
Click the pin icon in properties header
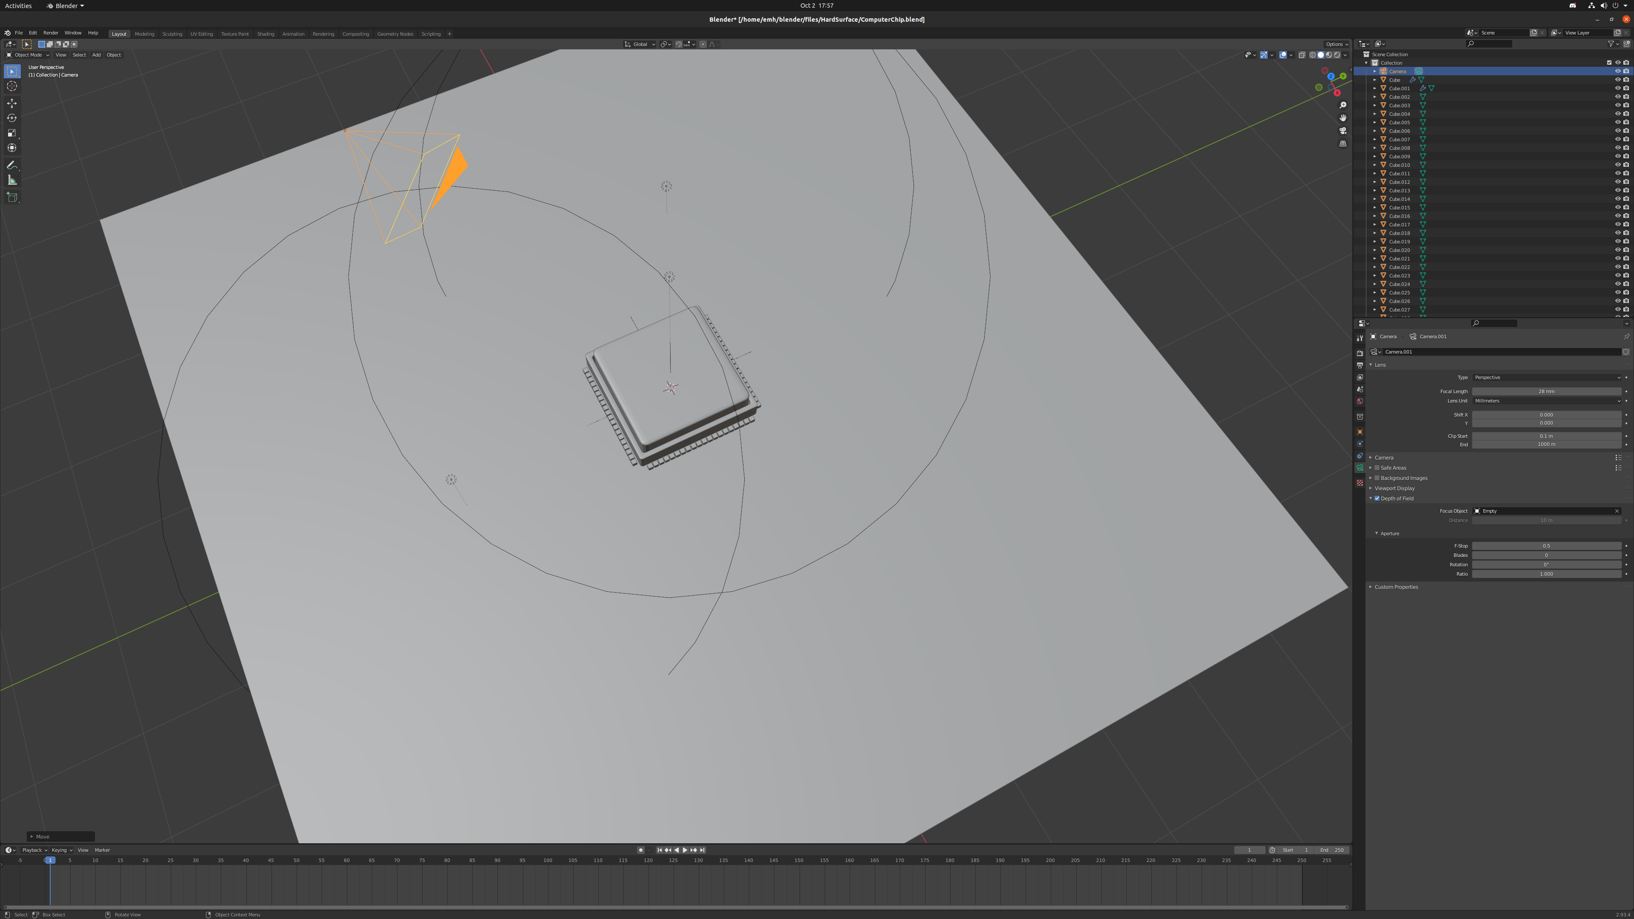point(1626,337)
